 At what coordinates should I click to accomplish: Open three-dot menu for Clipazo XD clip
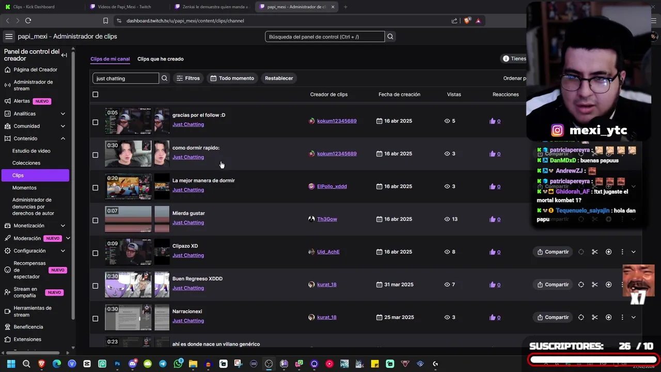622,252
